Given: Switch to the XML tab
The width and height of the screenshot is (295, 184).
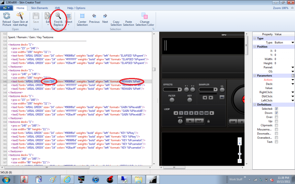Looking at the screenshot, I should click(58, 8).
